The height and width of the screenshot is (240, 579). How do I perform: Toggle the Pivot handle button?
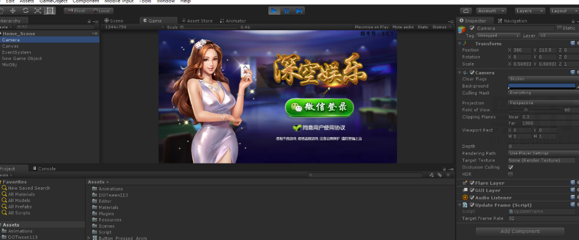tap(77, 11)
